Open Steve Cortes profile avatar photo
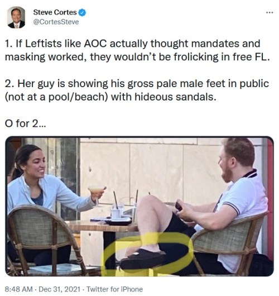279x296 pixels. [x=16, y=17]
